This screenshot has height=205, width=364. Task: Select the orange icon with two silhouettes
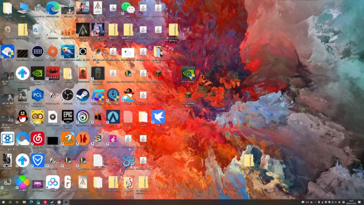(x=83, y=138)
